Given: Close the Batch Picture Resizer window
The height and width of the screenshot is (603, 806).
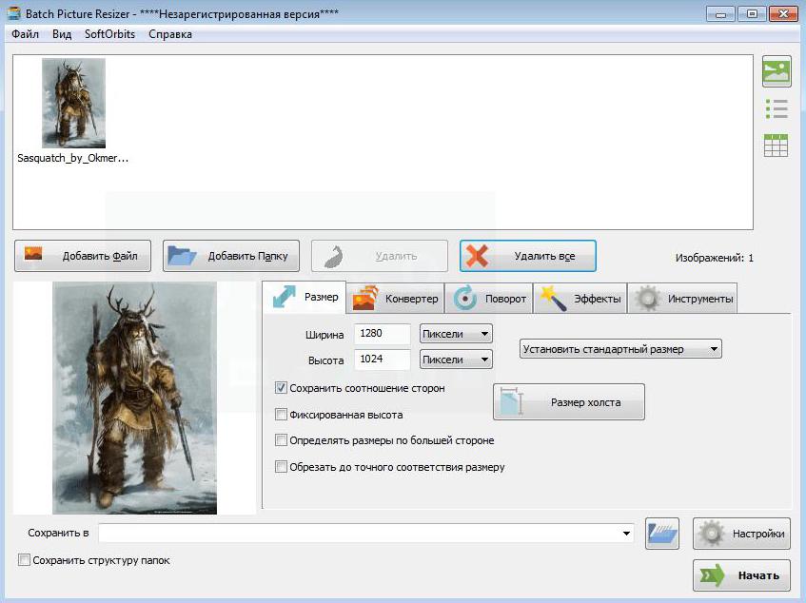Looking at the screenshot, I should point(783,14).
